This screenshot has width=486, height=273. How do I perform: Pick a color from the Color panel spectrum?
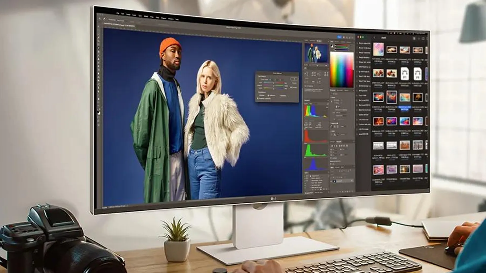[342, 70]
